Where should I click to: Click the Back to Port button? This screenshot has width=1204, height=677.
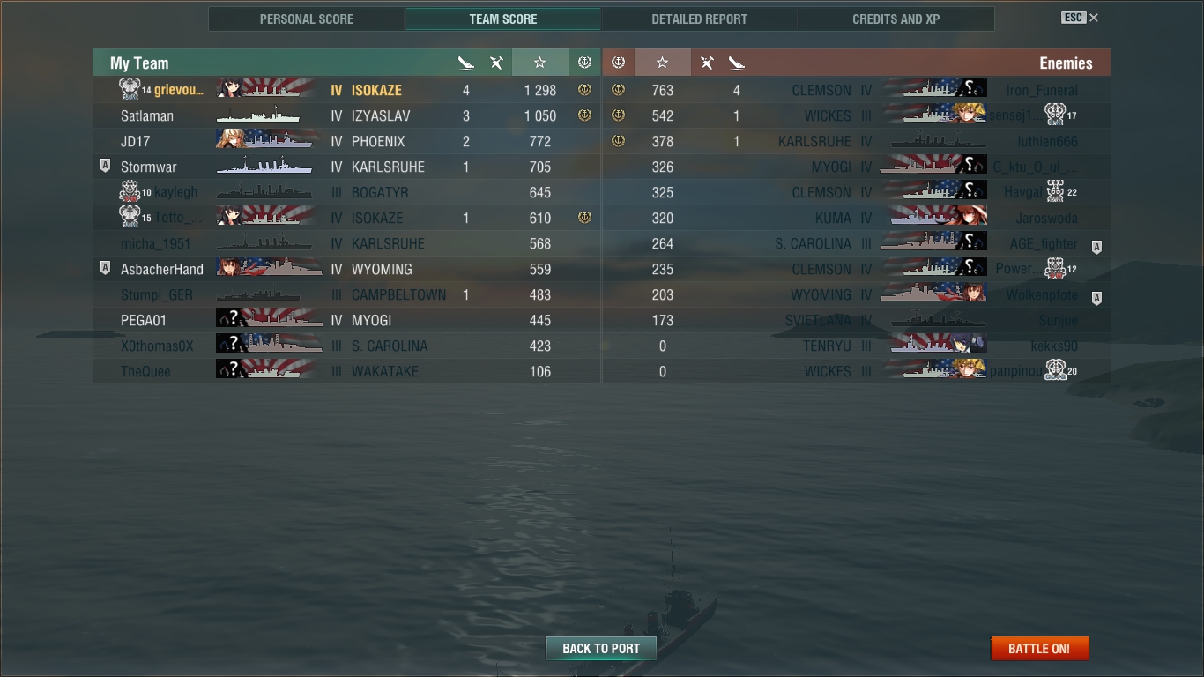(x=601, y=648)
